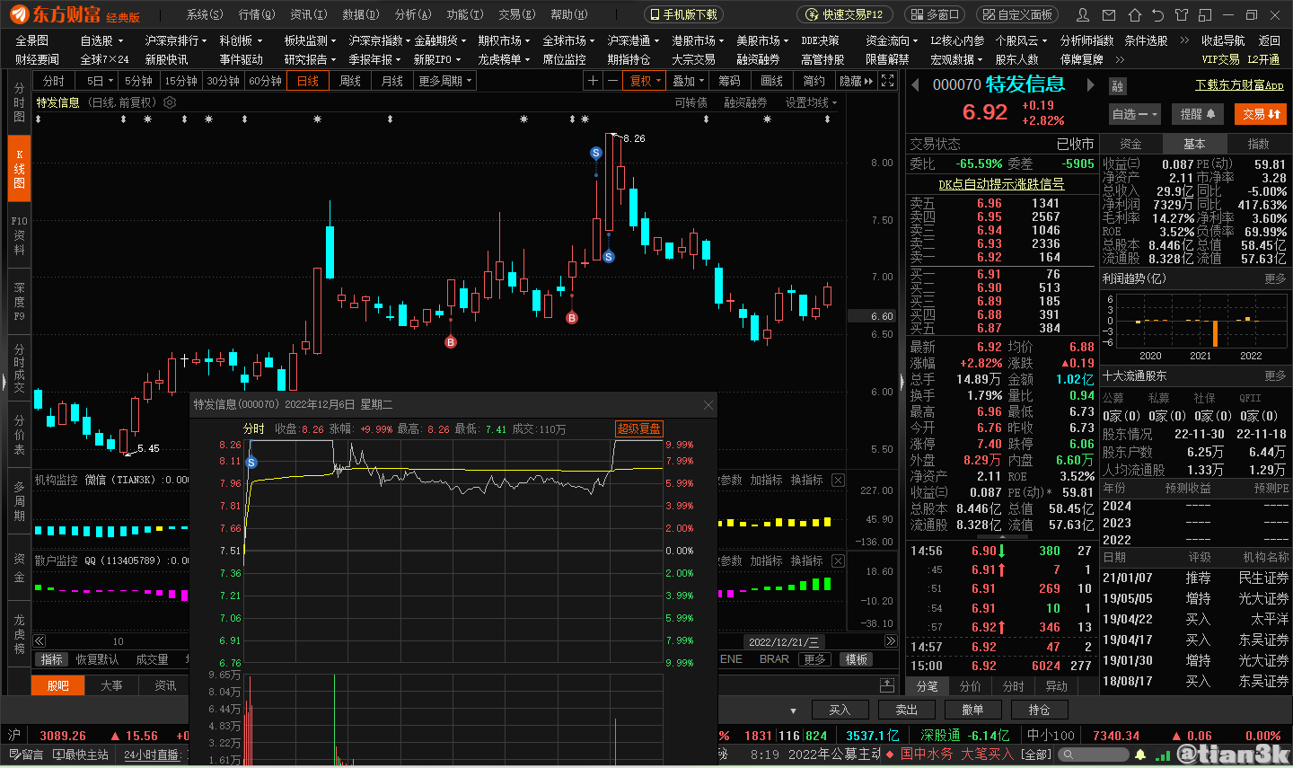This screenshot has height=768, width=1293.
Task: Open the mail messages icon
Action: pyautogui.click(x=1109, y=14)
